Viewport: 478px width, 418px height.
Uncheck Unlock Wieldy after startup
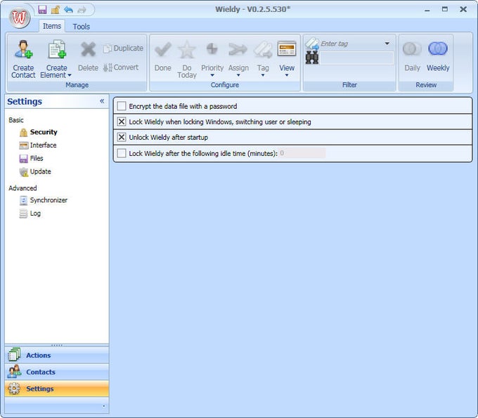tap(122, 137)
